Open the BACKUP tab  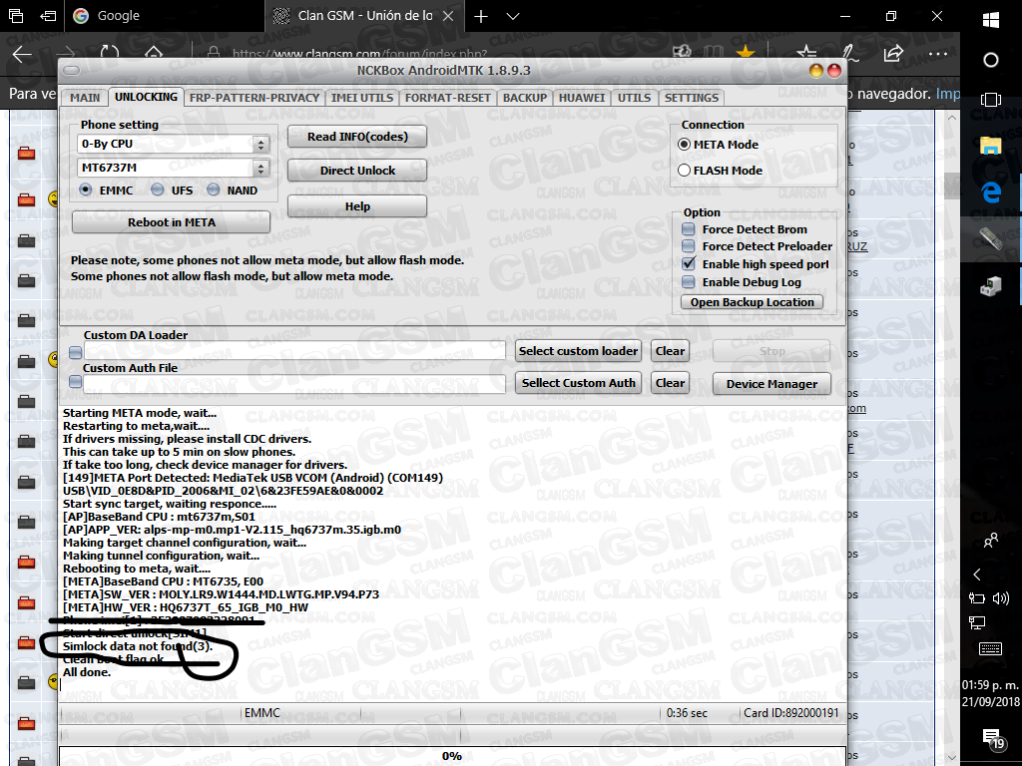[525, 98]
